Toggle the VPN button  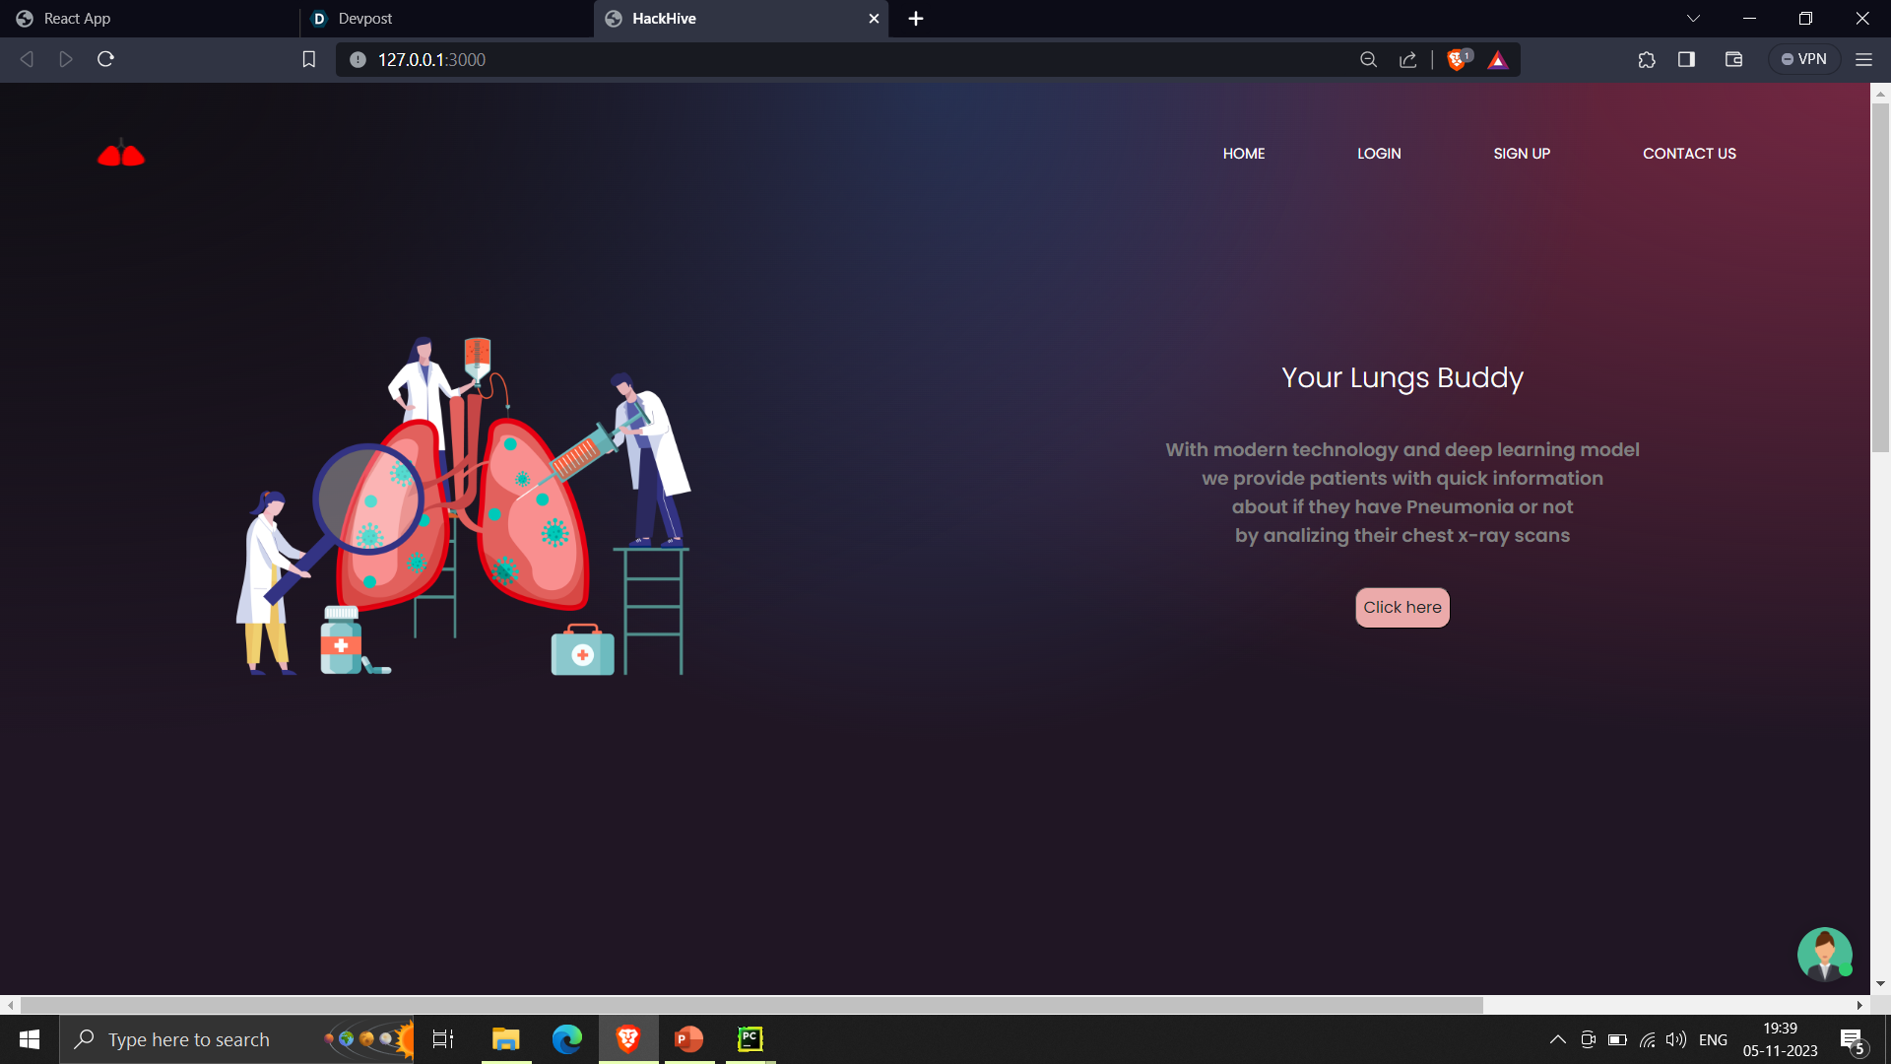1804,59
